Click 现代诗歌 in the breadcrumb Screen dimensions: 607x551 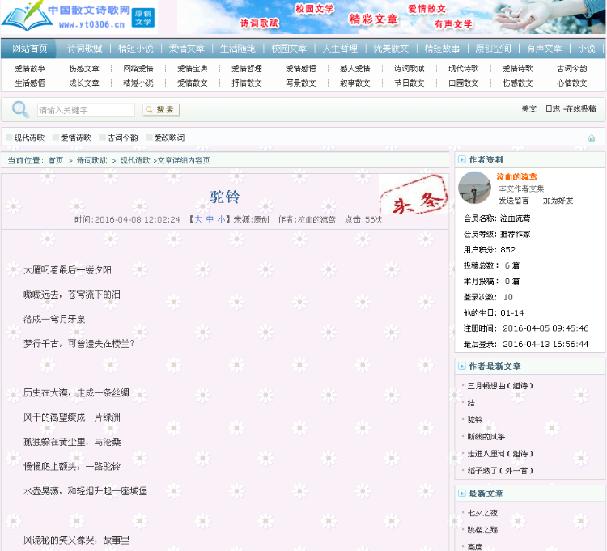[x=135, y=160]
